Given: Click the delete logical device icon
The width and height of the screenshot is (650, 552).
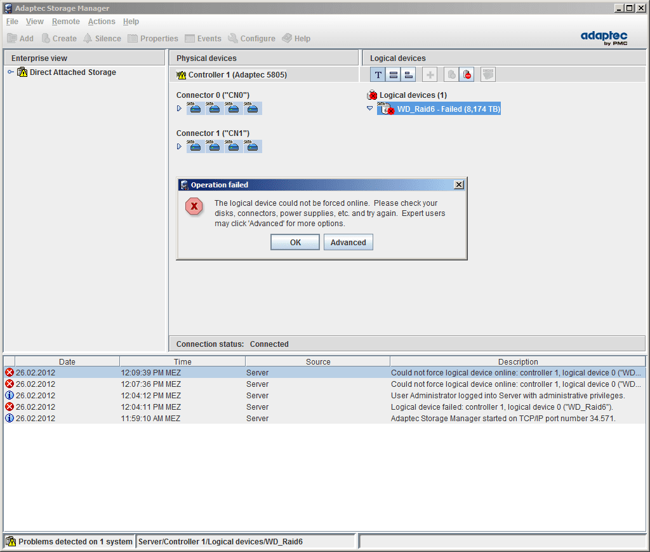Looking at the screenshot, I should coord(467,75).
